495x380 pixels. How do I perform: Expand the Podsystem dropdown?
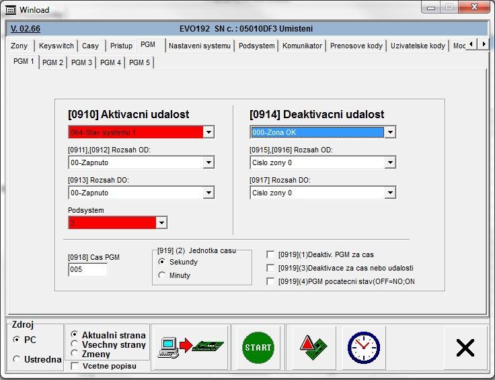[161, 222]
